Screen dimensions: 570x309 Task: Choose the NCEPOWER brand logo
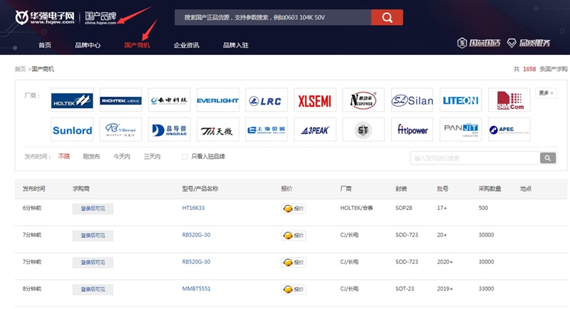point(363,100)
